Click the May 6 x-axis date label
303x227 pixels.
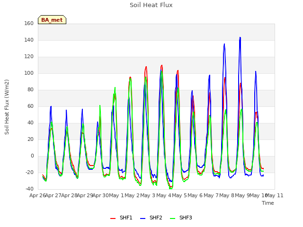pos(195,195)
